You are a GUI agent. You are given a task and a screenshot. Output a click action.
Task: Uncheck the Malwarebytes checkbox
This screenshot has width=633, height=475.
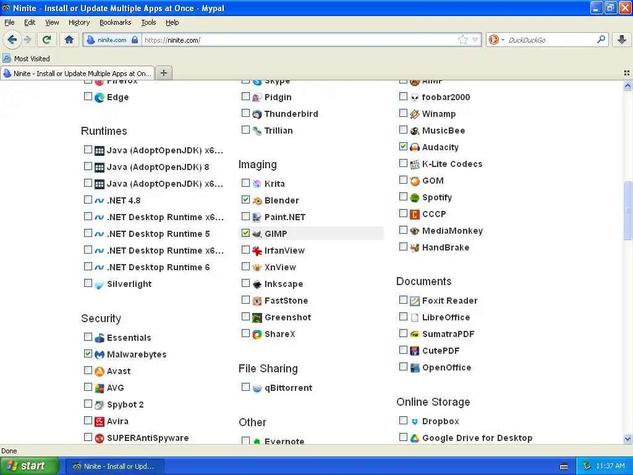(88, 353)
